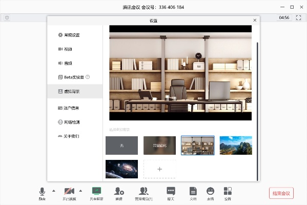Toggle fullscreen with the corner brackets icon
The height and width of the screenshot is (205, 307).
click(298, 17)
